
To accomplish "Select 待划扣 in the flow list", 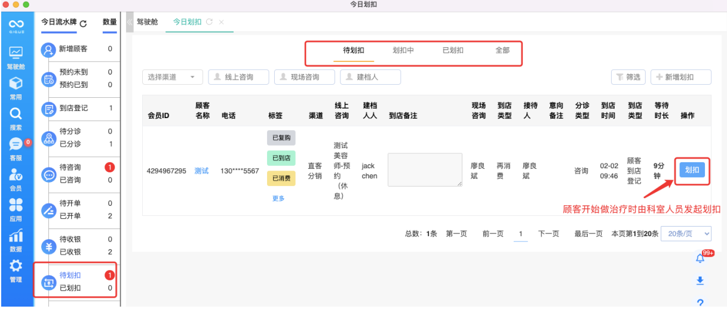I will (x=70, y=276).
